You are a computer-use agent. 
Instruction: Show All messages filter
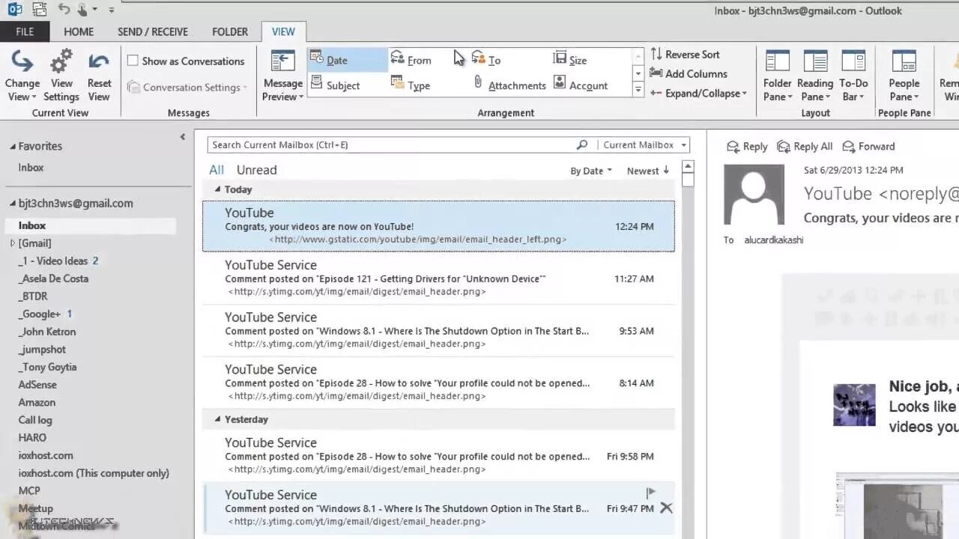[x=216, y=170]
